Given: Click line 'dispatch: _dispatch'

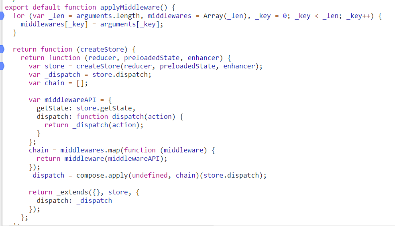Looking at the screenshot, I should pos(74,201).
